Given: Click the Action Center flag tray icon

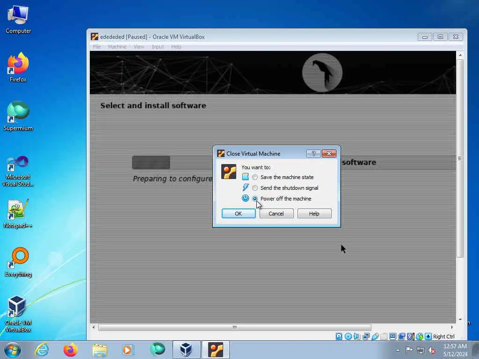Looking at the screenshot, I should click(x=409, y=350).
